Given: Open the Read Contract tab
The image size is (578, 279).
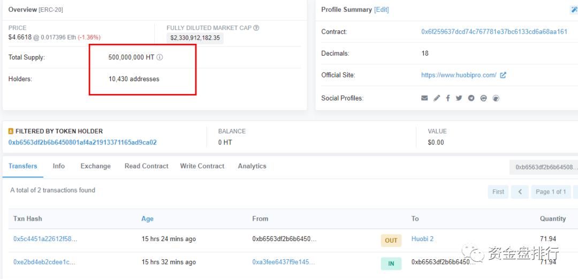Looking at the screenshot, I should [x=146, y=166].
